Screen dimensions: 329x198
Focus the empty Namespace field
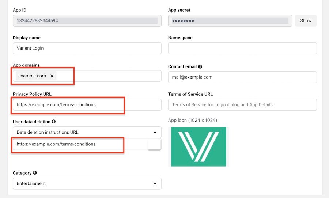(x=242, y=48)
